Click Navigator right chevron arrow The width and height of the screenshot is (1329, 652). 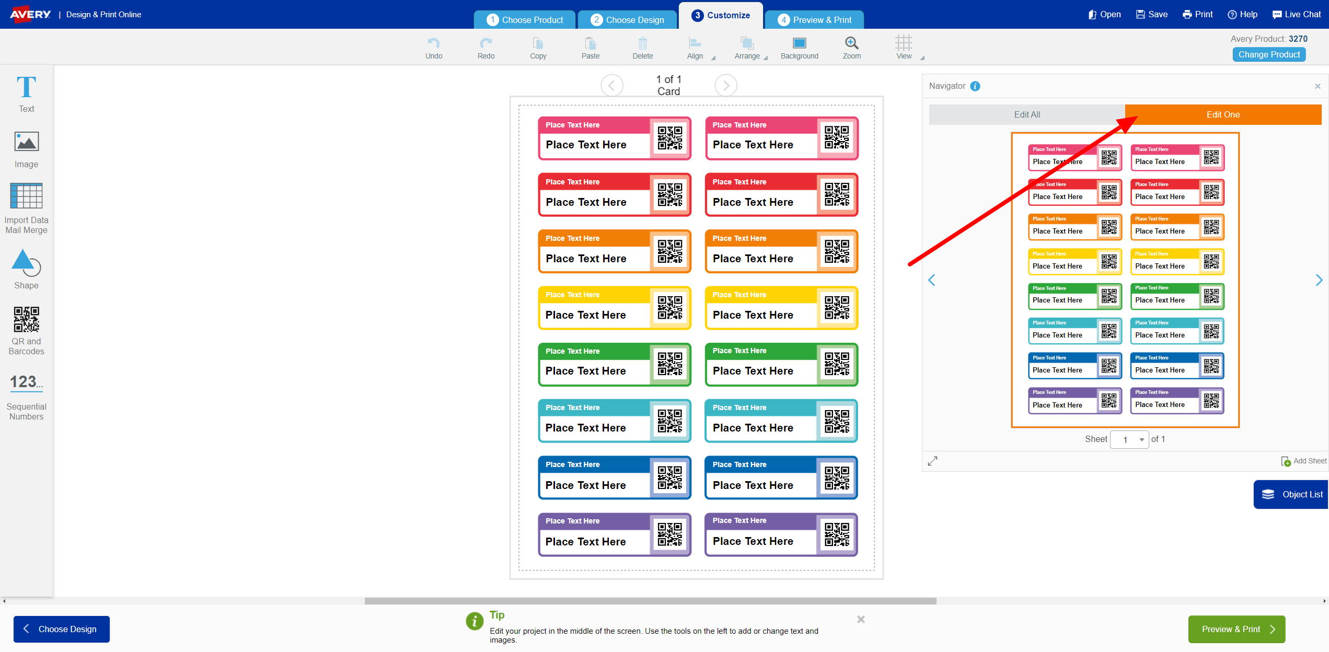coord(1319,281)
